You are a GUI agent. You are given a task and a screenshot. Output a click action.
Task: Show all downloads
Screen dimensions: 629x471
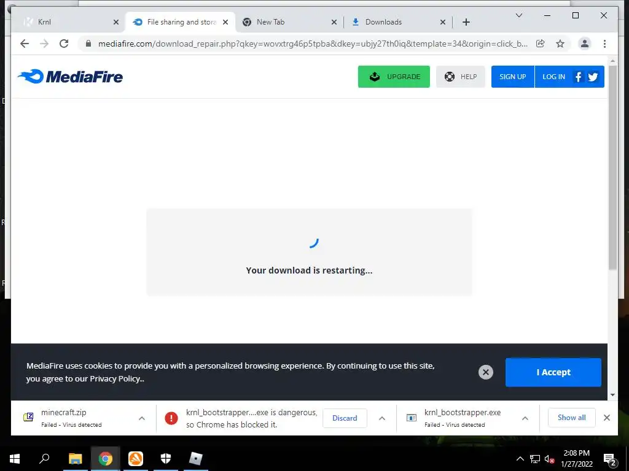(x=571, y=417)
